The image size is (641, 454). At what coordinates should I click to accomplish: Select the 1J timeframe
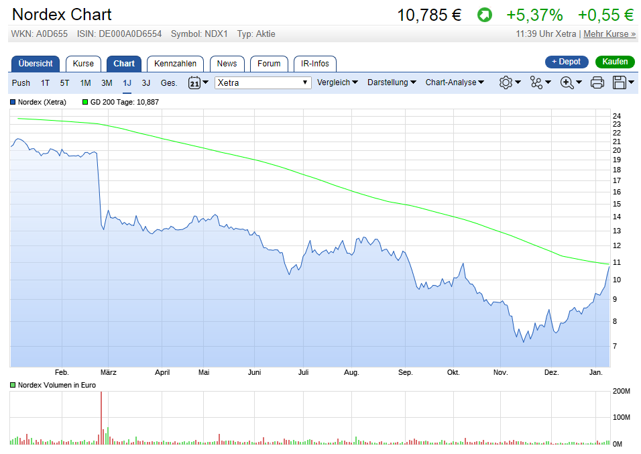pos(127,83)
